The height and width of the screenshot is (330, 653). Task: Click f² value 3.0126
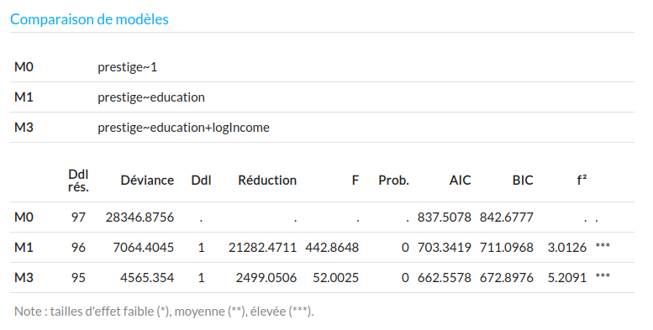[567, 248]
